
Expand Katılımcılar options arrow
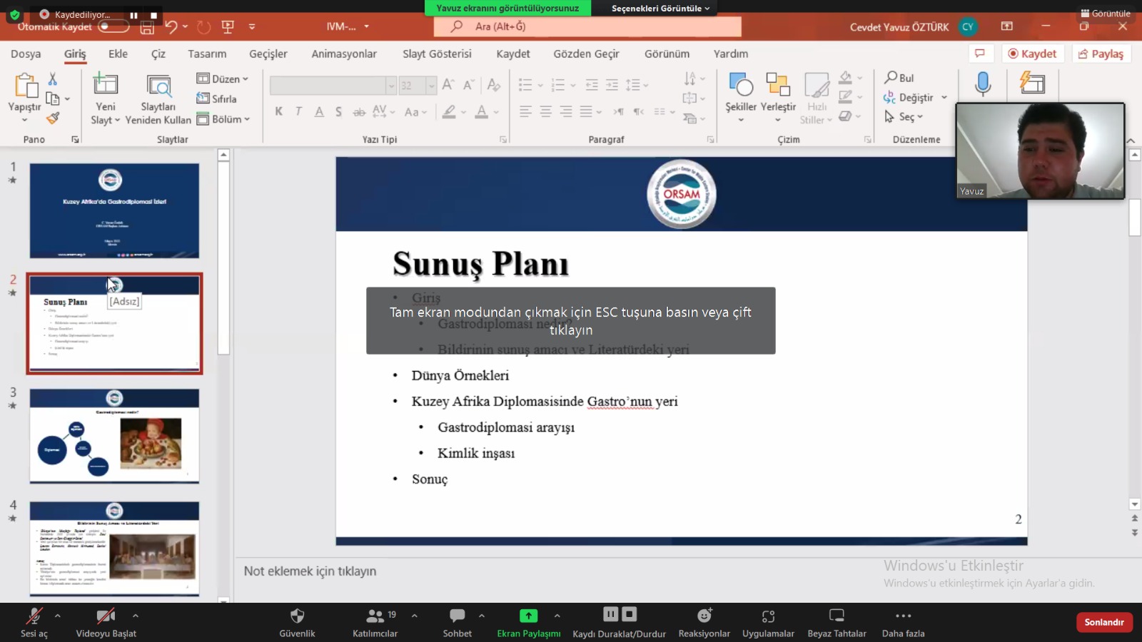click(415, 615)
